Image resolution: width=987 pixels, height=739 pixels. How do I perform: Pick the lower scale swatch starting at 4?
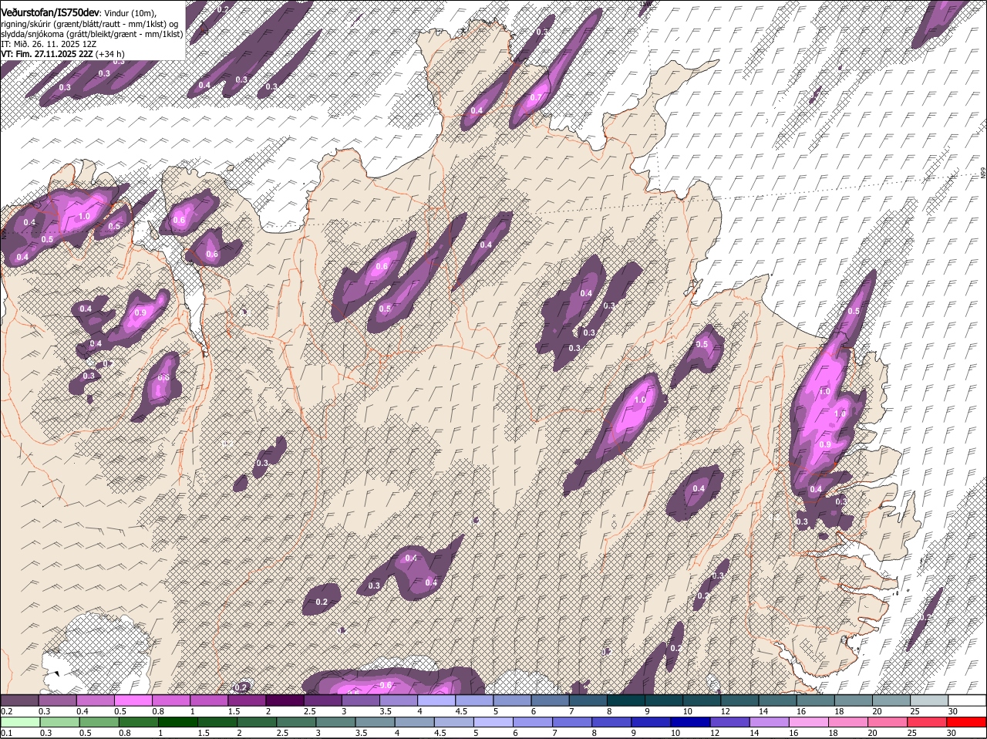pos(416,722)
